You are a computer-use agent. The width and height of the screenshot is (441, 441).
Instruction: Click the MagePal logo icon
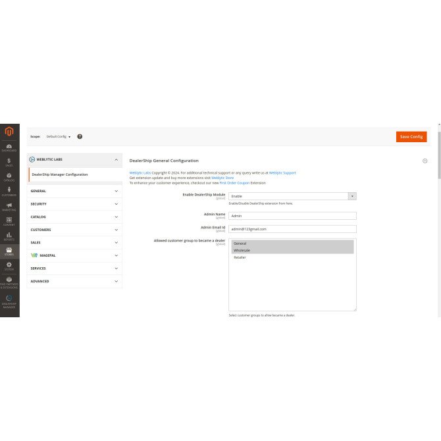click(x=34, y=255)
